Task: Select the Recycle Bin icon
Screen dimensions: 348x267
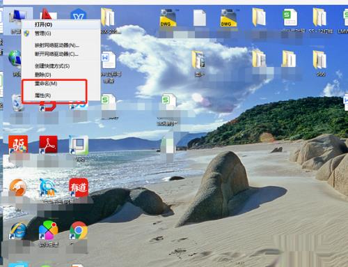Action: [x=17, y=102]
